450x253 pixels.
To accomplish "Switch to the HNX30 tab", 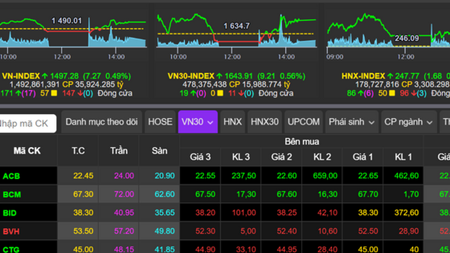I will click(265, 122).
